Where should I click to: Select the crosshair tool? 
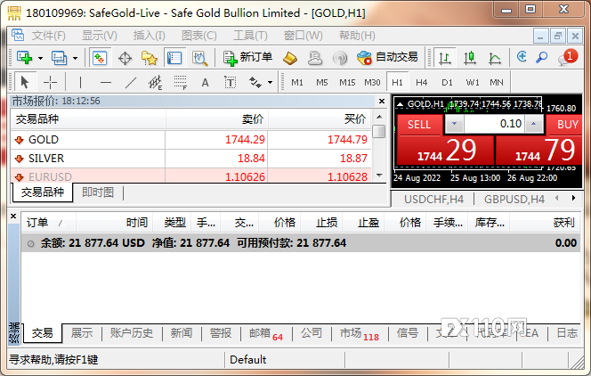(50, 82)
